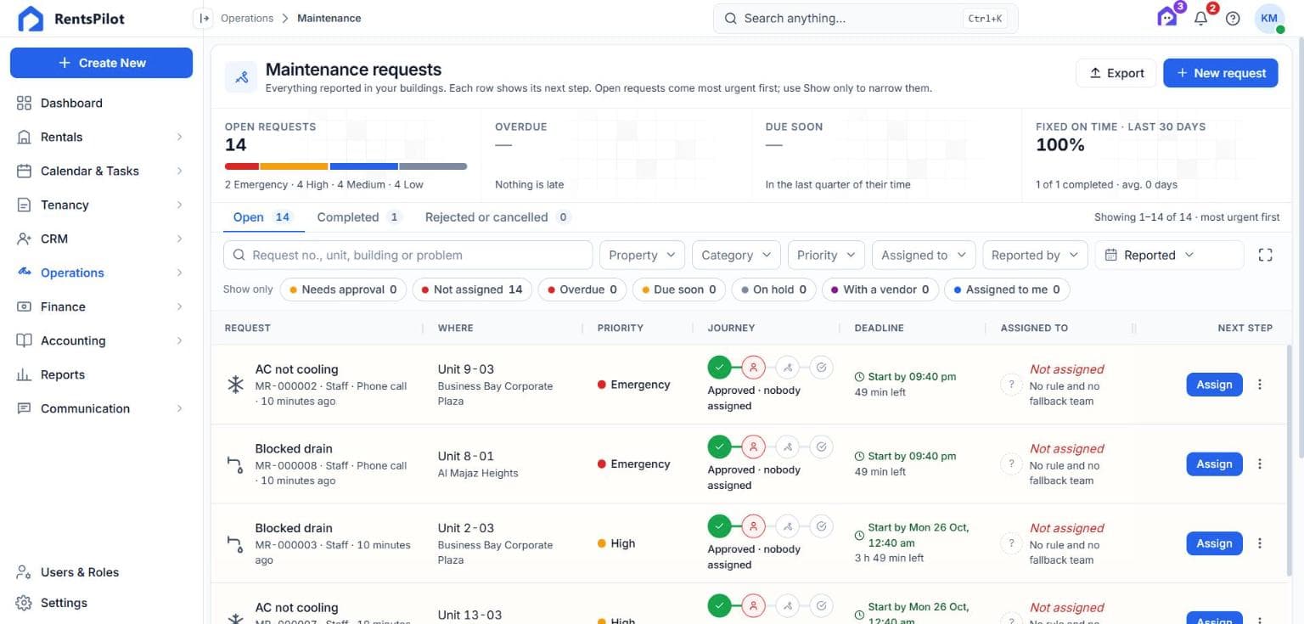Switch to the Completed tab
The height and width of the screenshot is (624, 1304).
[x=358, y=217]
